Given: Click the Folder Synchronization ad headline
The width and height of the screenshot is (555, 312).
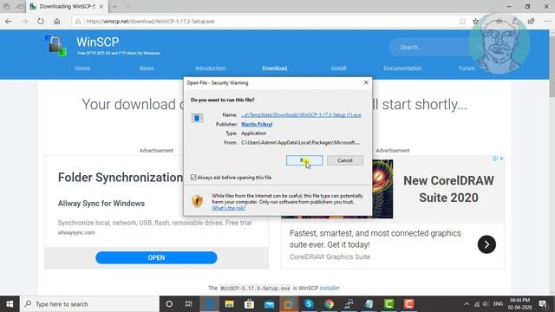Looking at the screenshot, I should (121, 177).
